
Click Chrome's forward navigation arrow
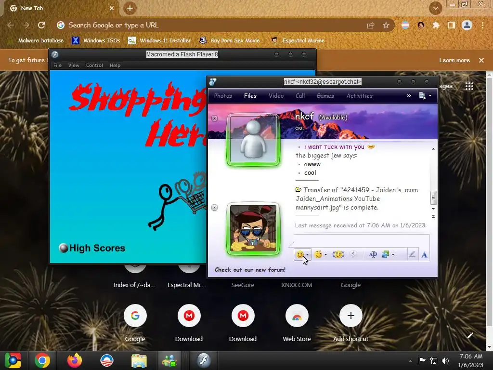point(26,25)
